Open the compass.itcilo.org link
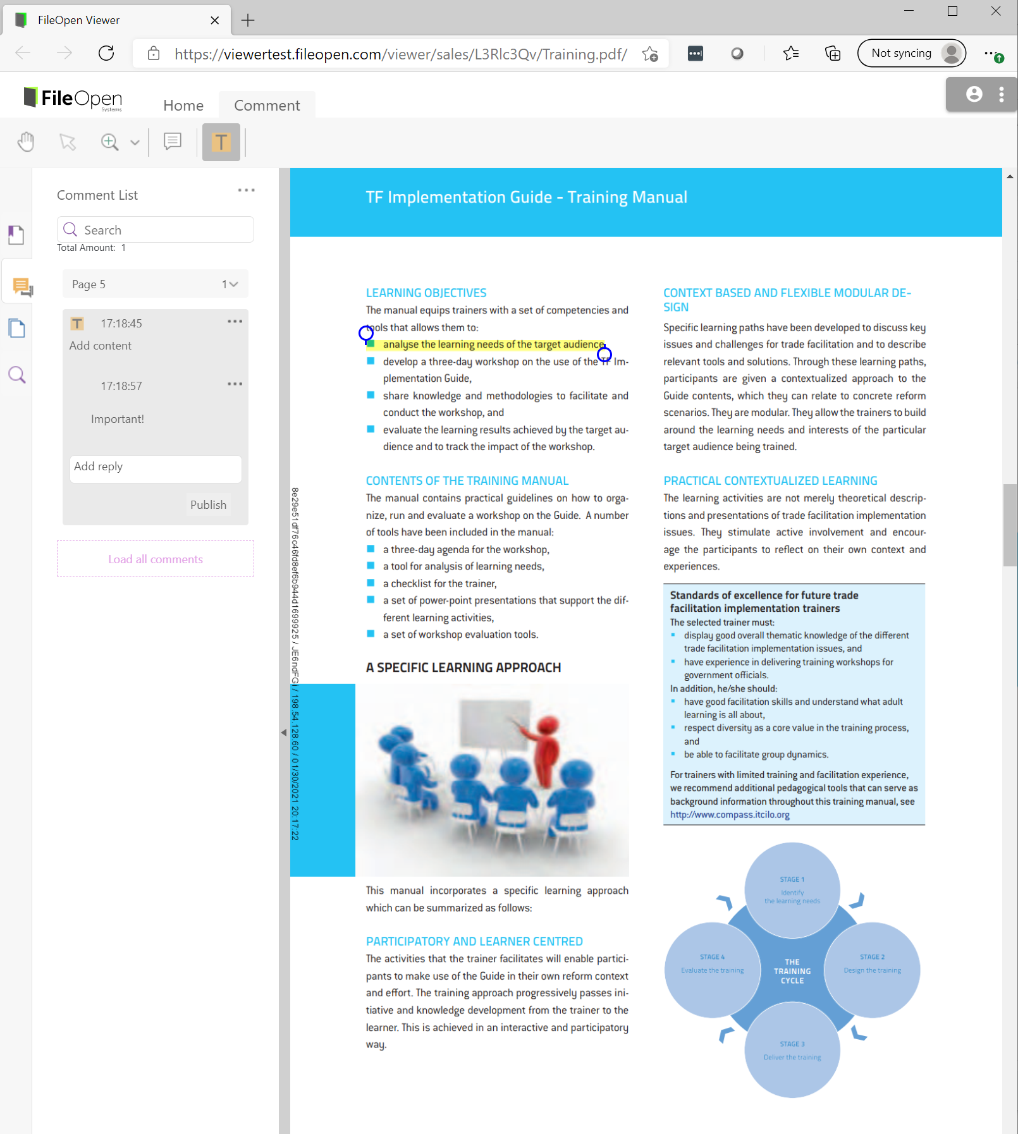The image size is (1018, 1134). [x=730, y=815]
